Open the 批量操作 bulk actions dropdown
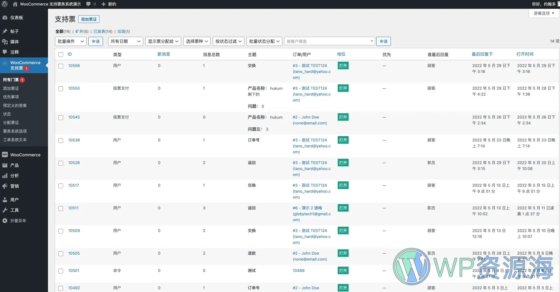560x292 pixels. tap(71, 41)
